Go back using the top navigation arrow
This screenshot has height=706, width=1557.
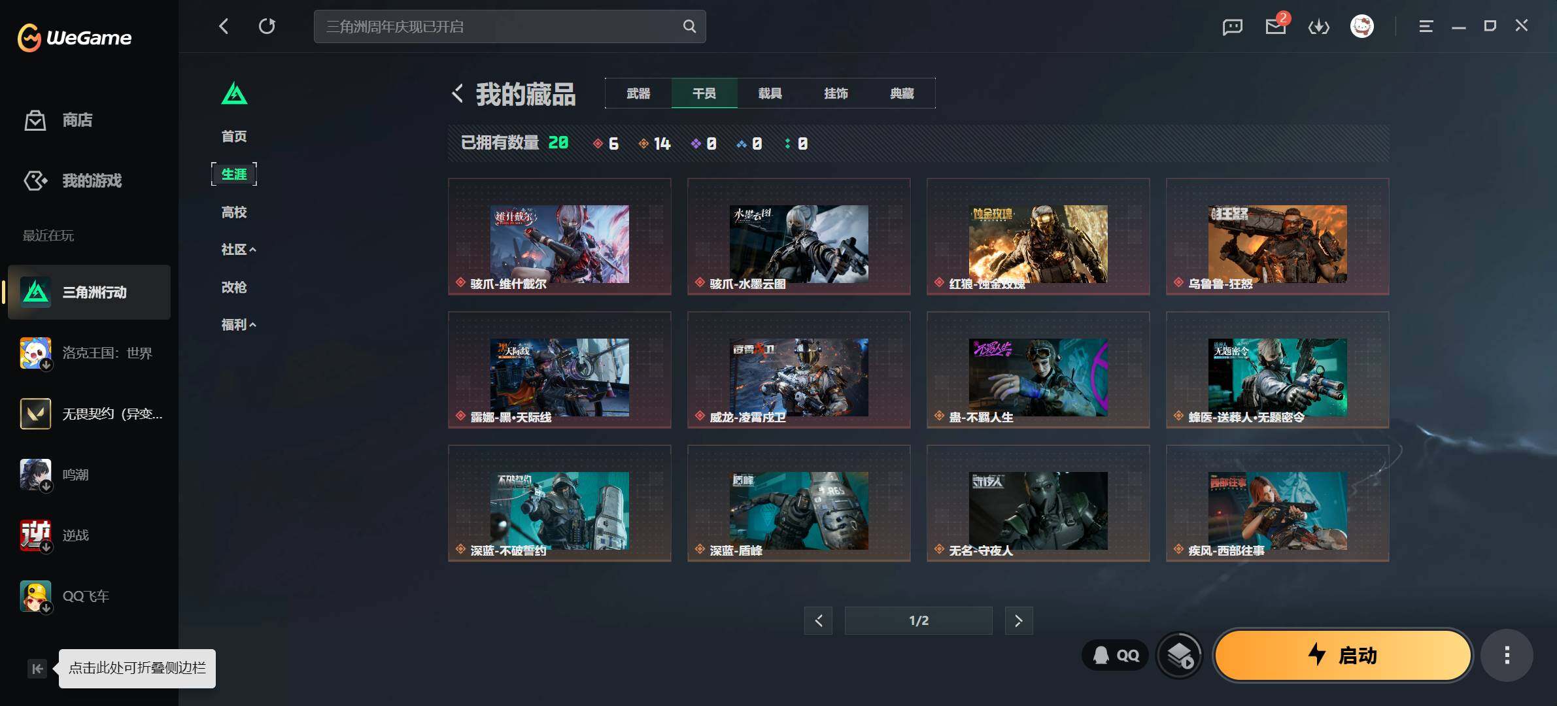224,26
